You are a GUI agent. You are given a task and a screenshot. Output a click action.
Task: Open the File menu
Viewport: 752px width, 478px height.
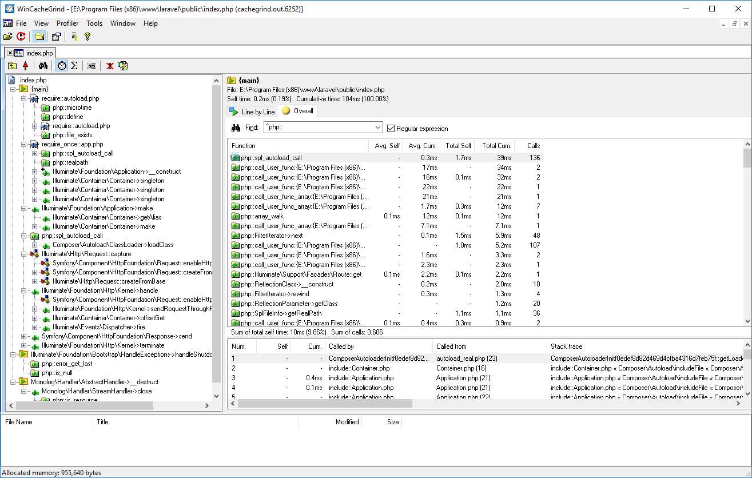[x=21, y=23]
